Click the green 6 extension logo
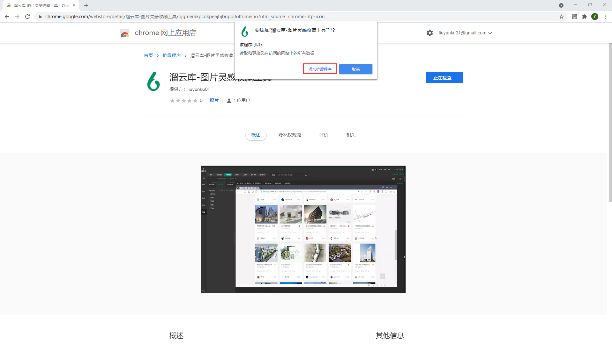612x344 pixels. click(153, 81)
